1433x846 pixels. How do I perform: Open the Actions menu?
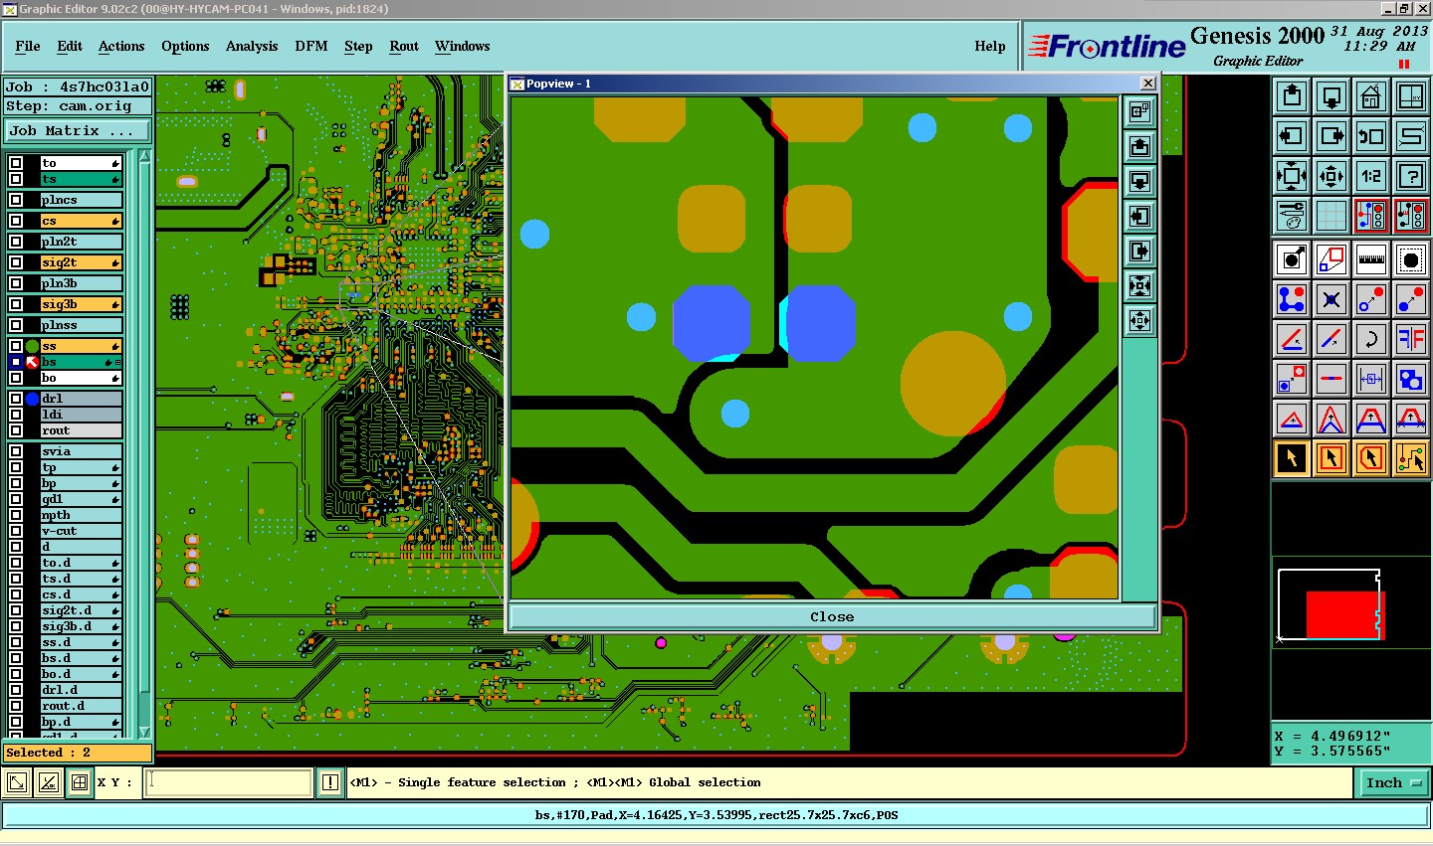click(x=121, y=46)
